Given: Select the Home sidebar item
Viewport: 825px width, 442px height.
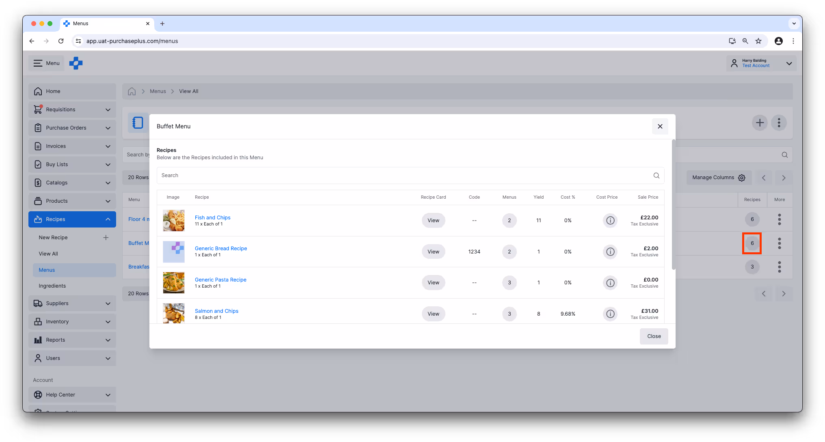Looking at the screenshot, I should tap(53, 91).
